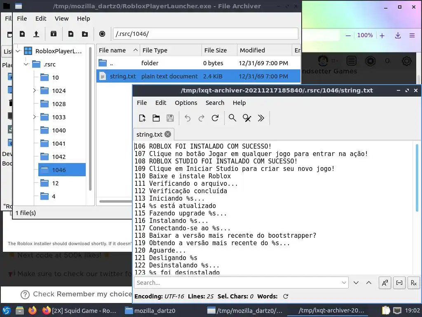Switch to mozilla_dartz0 taskbar window
Image resolution: width=422 pixels, height=317 pixels.
pyautogui.click(x=150, y=310)
